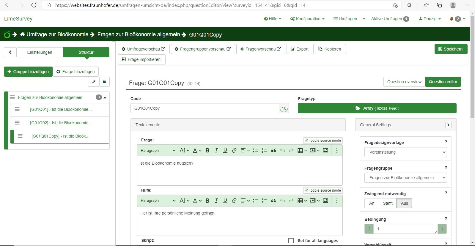Insert block quote in Frage editor
This screenshot has width=475, height=246.
click(273, 151)
